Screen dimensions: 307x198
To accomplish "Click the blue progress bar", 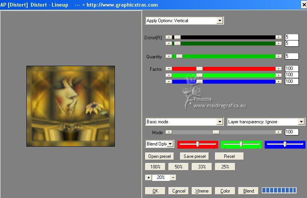I will 279,190.
